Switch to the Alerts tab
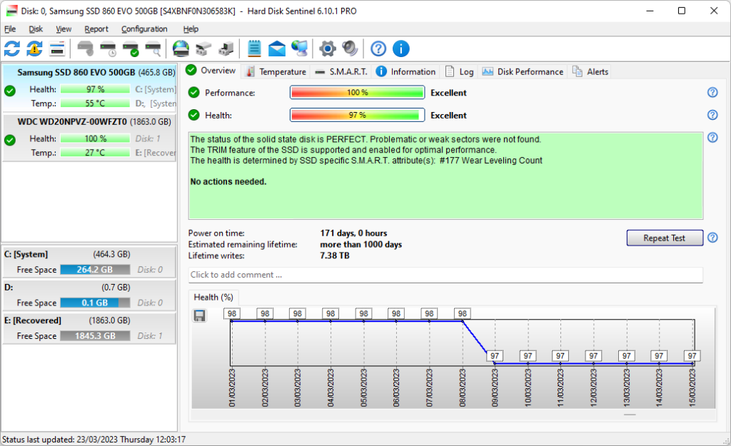Viewport: 731px width, 446px height. click(590, 72)
